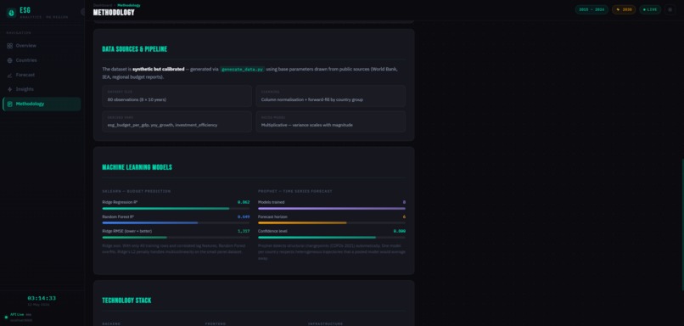Click the tag icon in the forecast-year badge
Image resolution: width=684 pixels, height=326 pixels.
pyautogui.click(x=618, y=9)
